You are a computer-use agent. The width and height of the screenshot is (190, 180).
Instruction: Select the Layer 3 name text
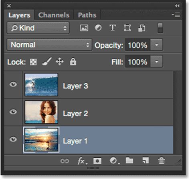pos(75,86)
